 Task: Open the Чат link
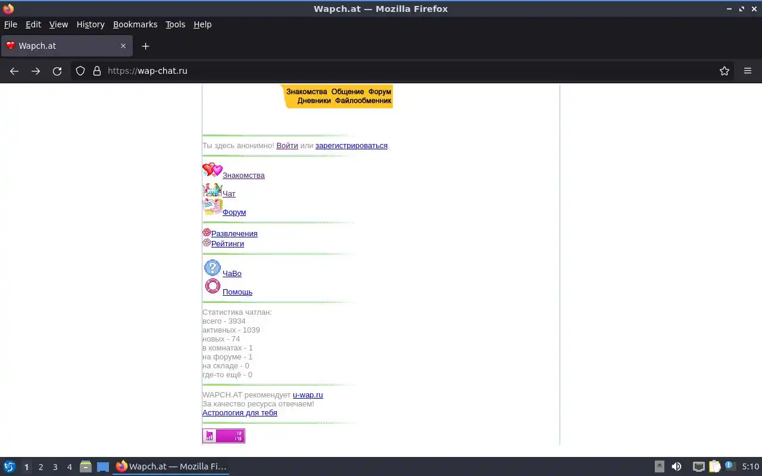point(229,193)
